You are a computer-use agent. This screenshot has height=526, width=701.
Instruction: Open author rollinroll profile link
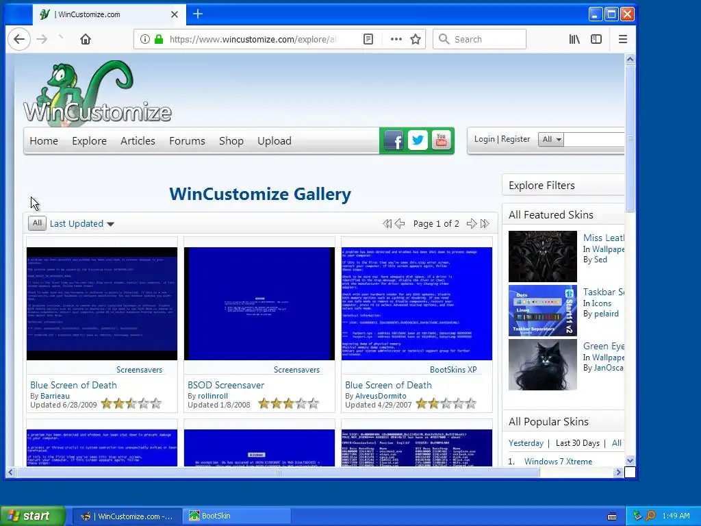(x=213, y=396)
